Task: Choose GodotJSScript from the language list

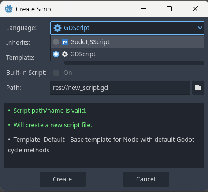Action: click(x=127, y=42)
